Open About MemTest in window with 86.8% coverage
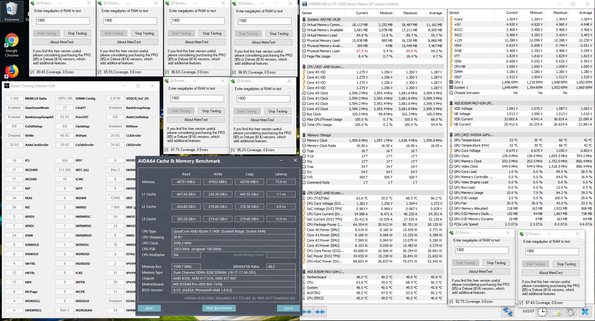 (264, 42)
